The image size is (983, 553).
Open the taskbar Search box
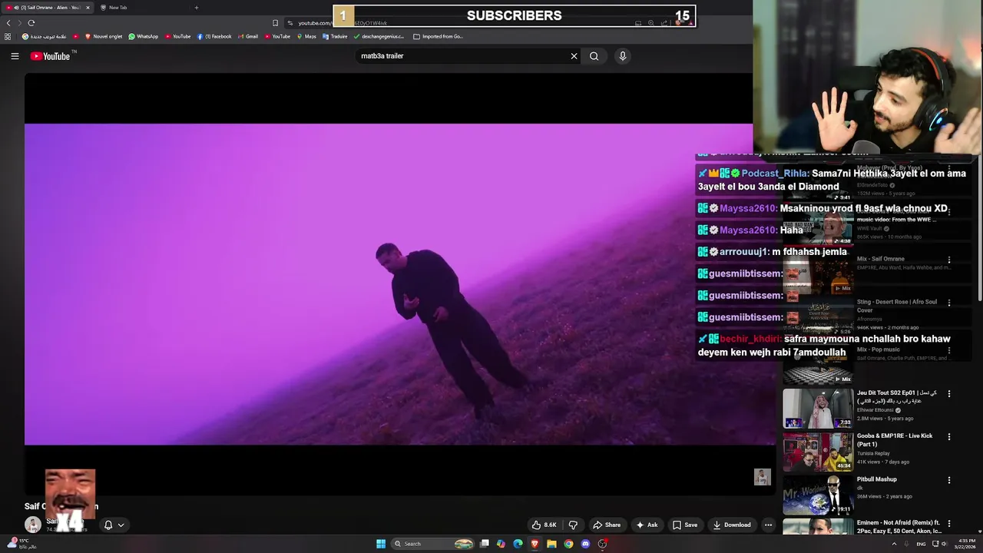click(433, 544)
